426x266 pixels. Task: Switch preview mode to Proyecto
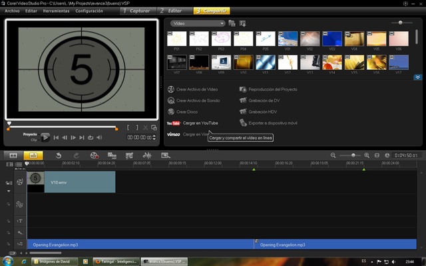tap(30, 134)
